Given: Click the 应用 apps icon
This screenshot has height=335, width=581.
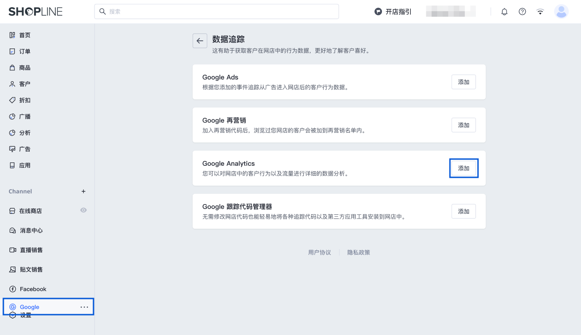Looking at the screenshot, I should pos(12,165).
